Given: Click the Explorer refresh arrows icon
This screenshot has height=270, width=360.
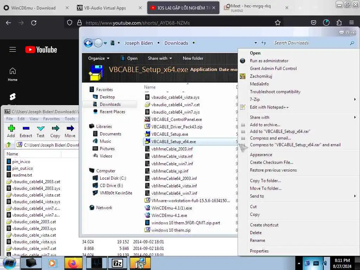Looking at the screenshot, I should tap(264, 43).
